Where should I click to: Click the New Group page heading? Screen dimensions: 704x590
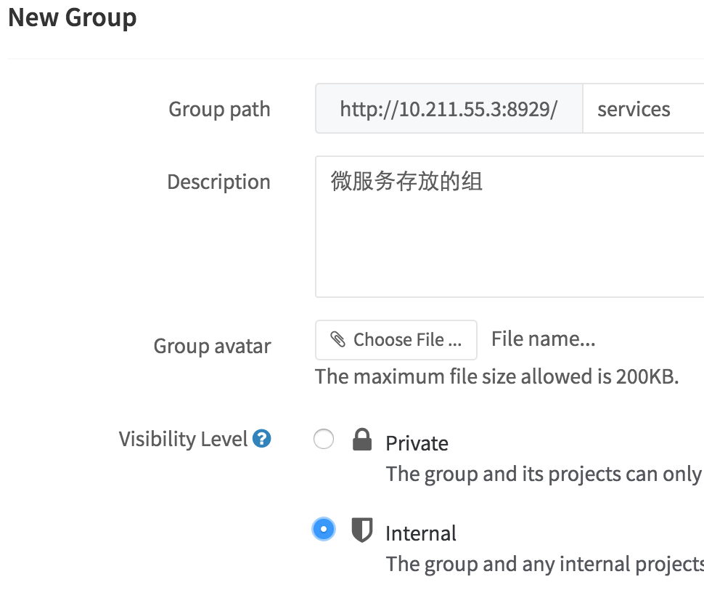(73, 18)
